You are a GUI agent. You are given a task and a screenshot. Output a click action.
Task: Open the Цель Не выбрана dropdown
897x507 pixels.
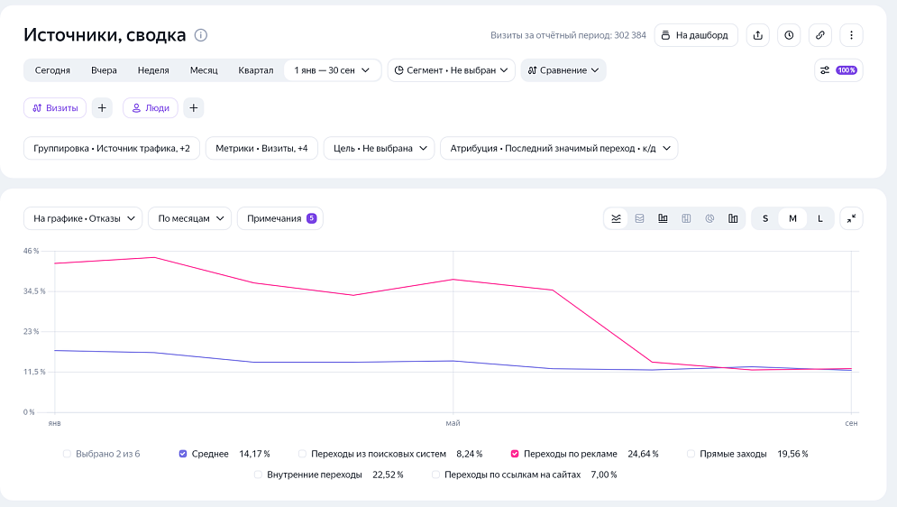coord(380,148)
